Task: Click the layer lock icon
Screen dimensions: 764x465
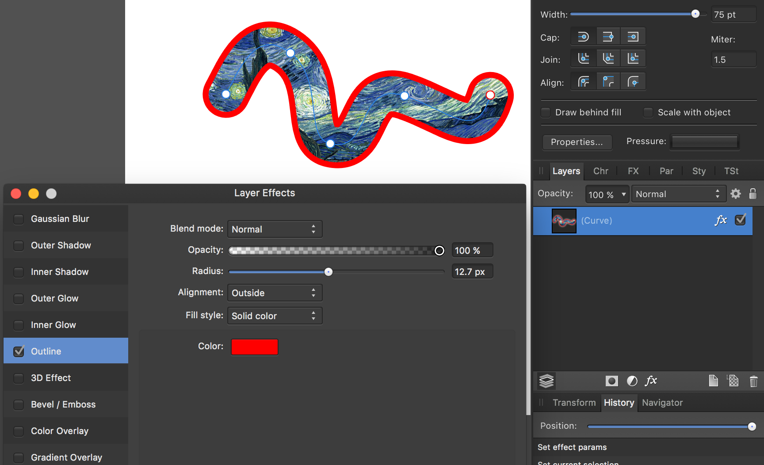Action: [x=753, y=194]
